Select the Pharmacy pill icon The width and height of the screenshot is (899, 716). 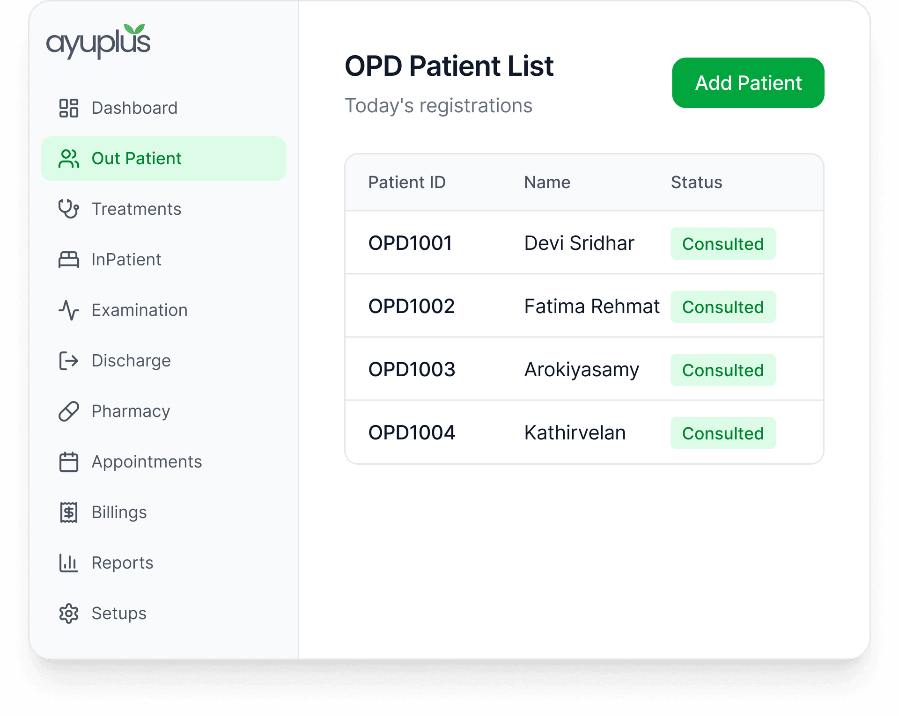(68, 411)
